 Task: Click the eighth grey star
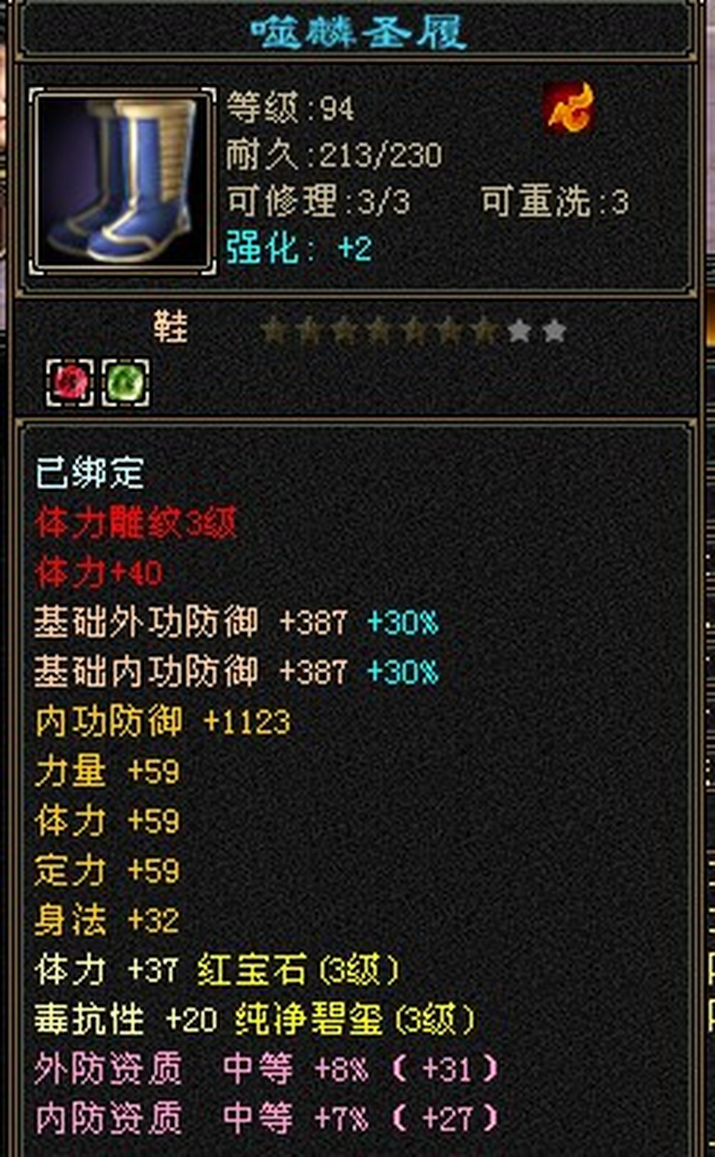[519, 331]
